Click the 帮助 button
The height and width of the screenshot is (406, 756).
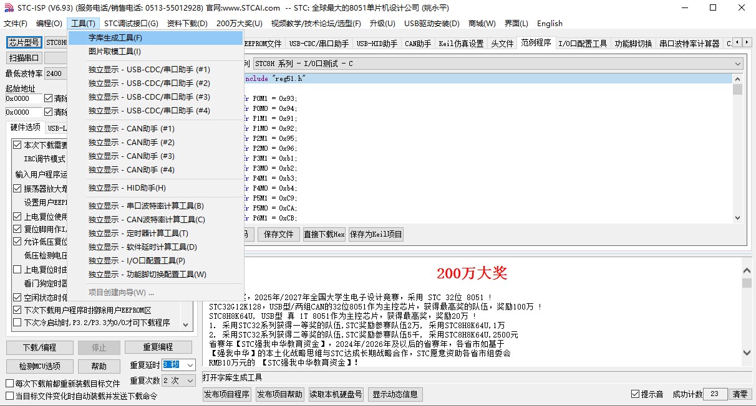tap(99, 366)
